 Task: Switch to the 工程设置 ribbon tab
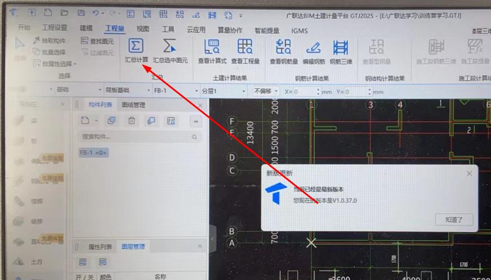(55, 28)
